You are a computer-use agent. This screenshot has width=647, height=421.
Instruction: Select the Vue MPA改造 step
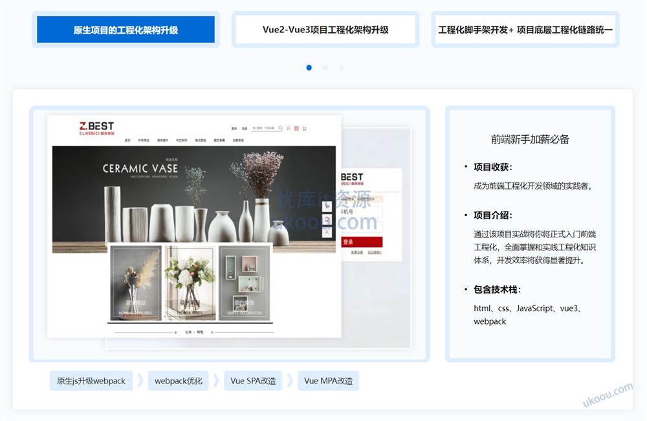pos(328,381)
